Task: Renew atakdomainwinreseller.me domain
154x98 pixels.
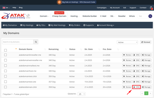Action: point(127,60)
